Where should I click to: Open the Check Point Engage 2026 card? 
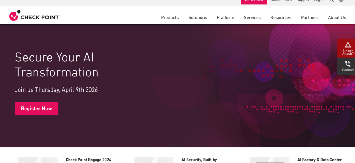tap(88, 160)
